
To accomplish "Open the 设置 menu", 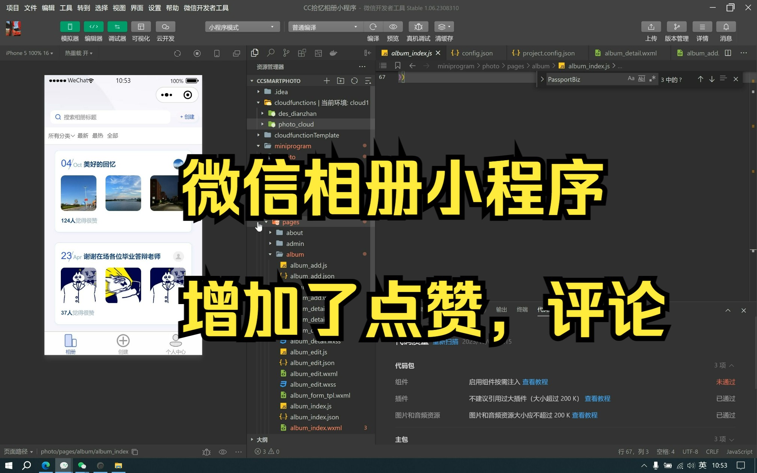I will coord(154,8).
